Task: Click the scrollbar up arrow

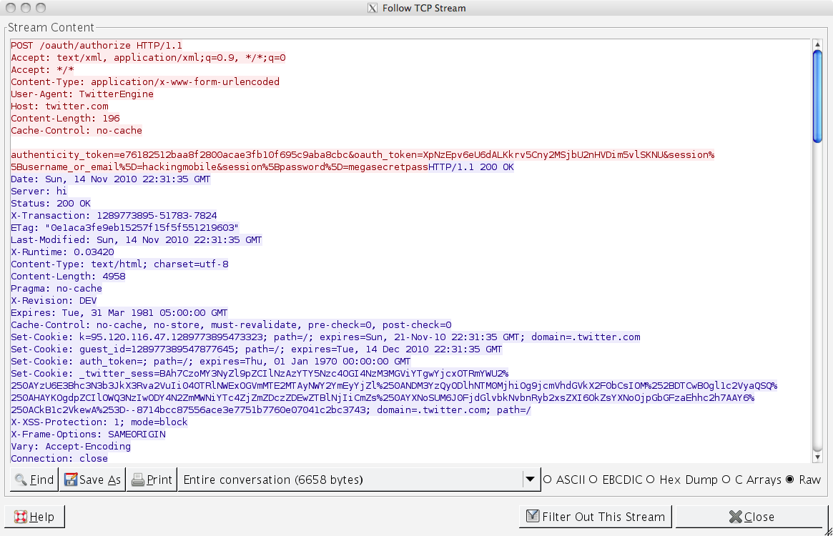Action: coord(817,44)
